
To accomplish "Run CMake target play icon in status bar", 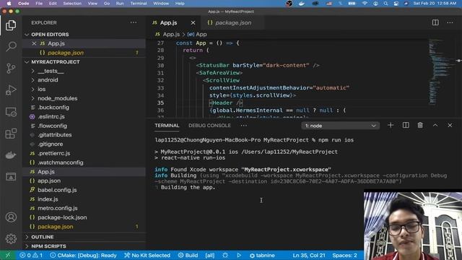I will (x=239, y=255).
